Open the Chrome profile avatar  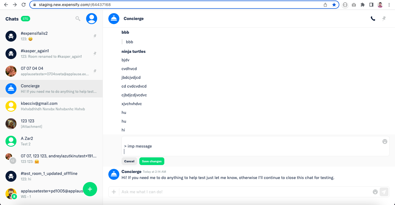[x=380, y=5]
